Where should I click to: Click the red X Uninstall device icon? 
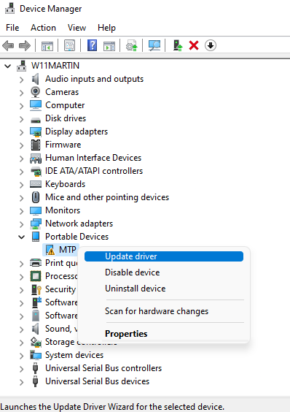(x=194, y=45)
